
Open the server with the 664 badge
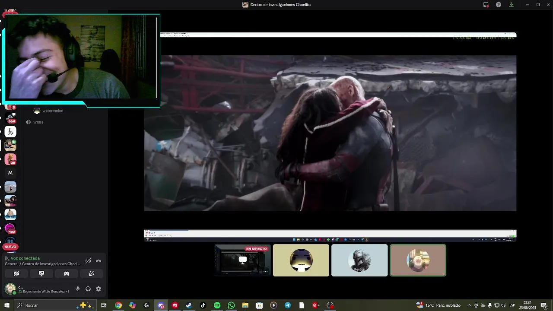tap(10, 117)
